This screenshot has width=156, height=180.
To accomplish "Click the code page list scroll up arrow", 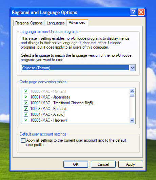I will [132, 91].
